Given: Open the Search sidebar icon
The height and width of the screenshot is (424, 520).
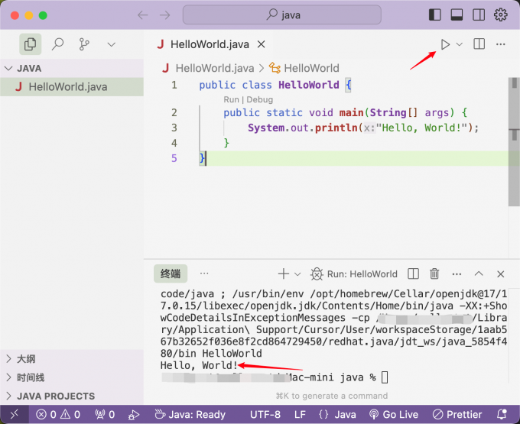Looking at the screenshot, I should [x=57, y=44].
